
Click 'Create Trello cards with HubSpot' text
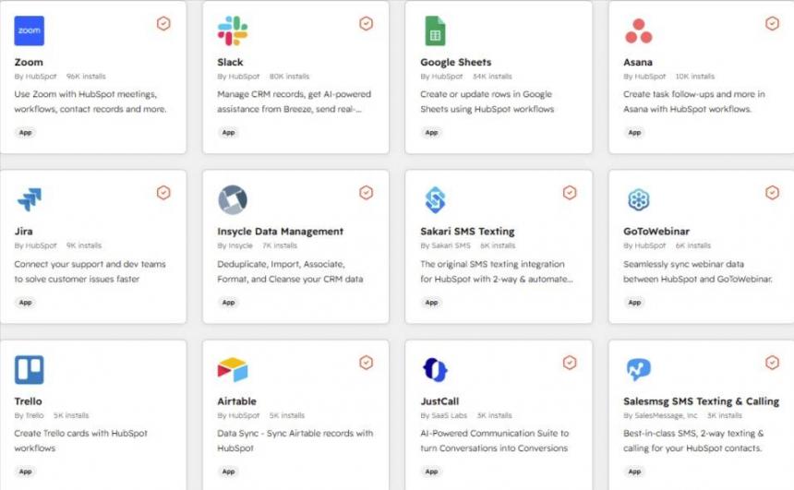tap(81, 440)
